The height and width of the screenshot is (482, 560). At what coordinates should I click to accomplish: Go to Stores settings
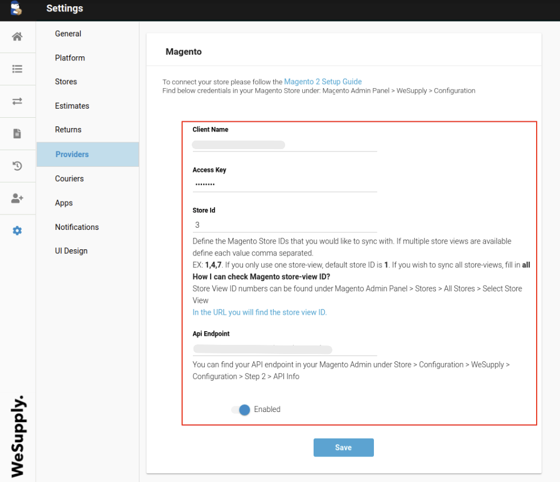[x=66, y=82]
